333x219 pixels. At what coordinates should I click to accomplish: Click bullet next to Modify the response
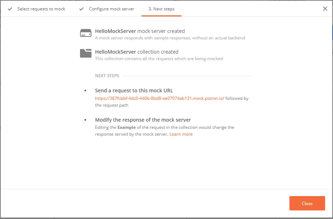point(85,120)
